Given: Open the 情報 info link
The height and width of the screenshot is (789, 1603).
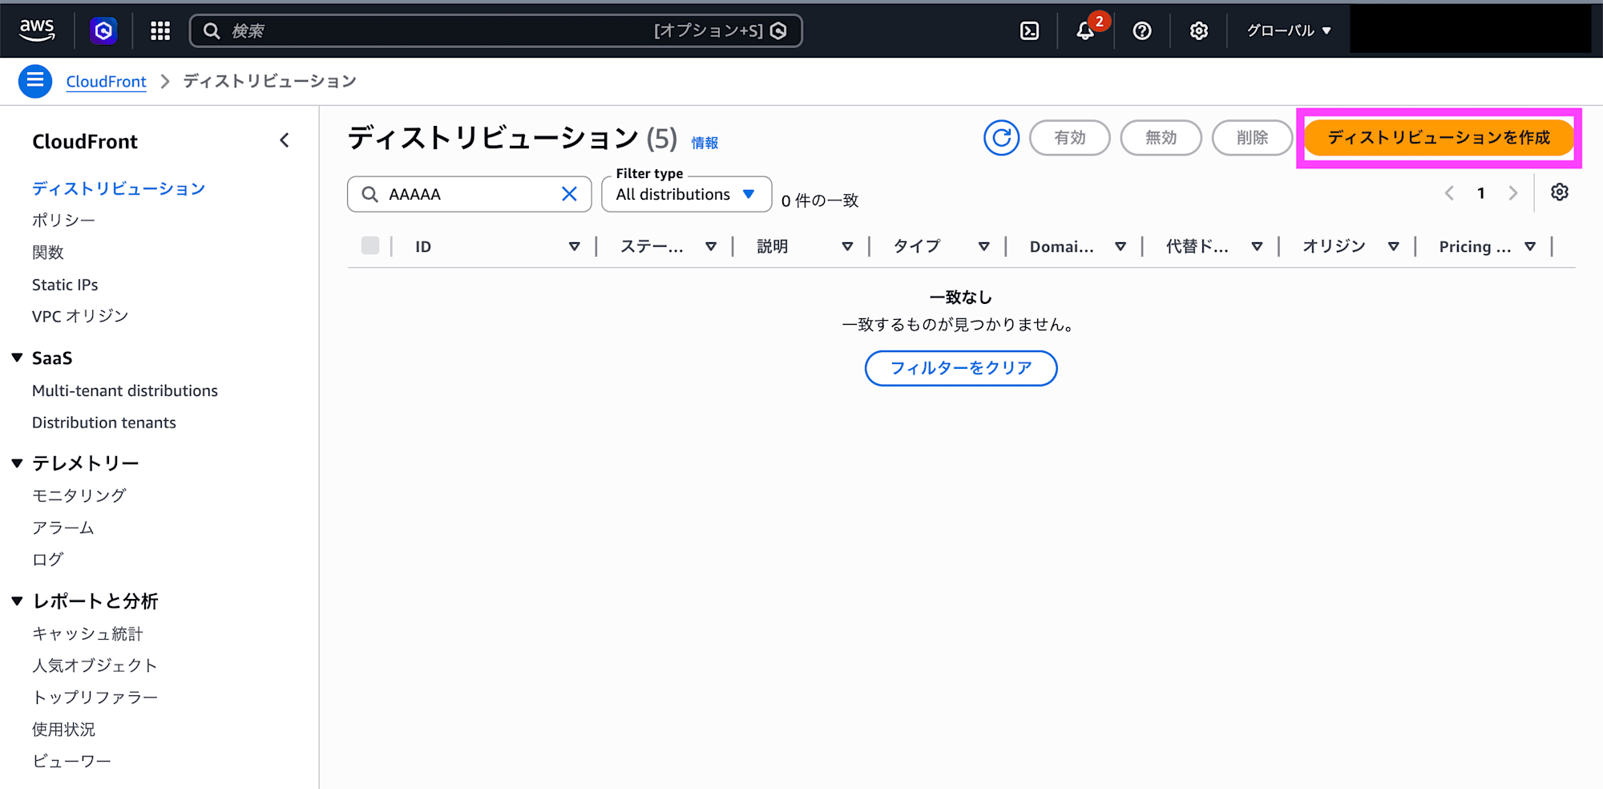Looking at the screenshot, I should [705, 143].
